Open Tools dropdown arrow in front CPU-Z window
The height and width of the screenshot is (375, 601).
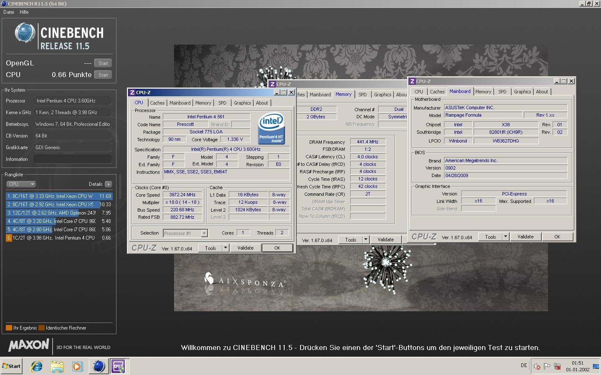[x=225, y=248]
